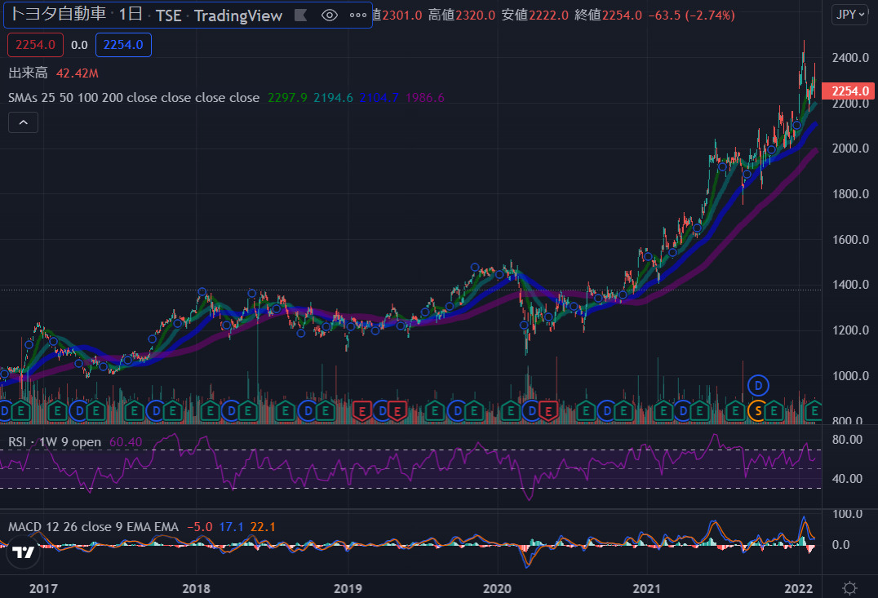Image resolution: width=878 pixels, height=598 pixels.
Task: Click the red E earnings marker in 2020
Action: point(548,411)
